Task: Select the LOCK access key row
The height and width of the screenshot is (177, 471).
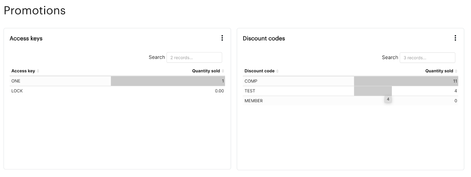Action: [x=117, y=91]
